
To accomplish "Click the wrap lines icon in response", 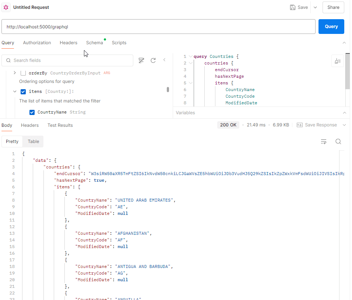I will point(324,142).
